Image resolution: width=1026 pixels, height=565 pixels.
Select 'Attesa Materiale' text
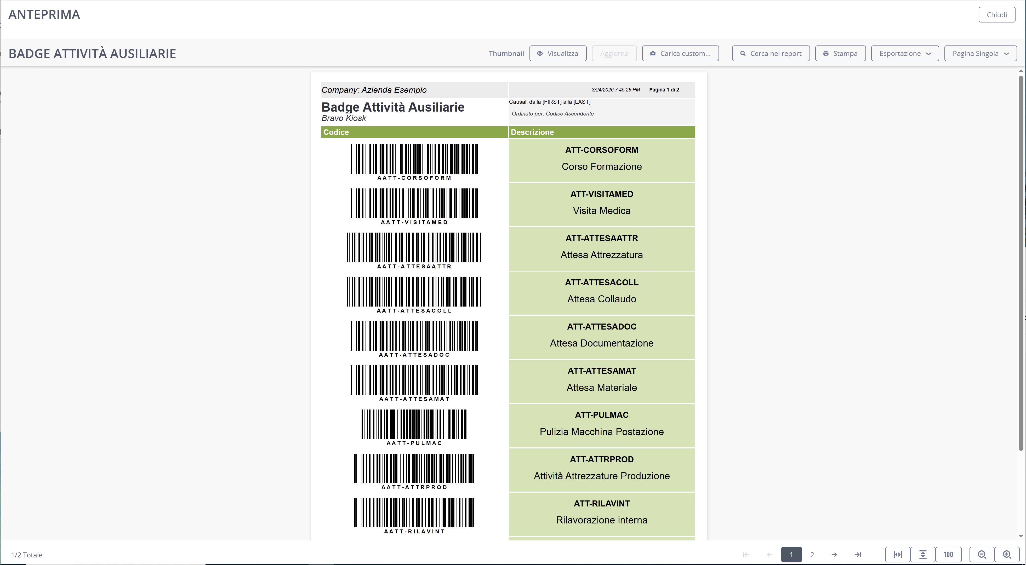click(x=601, y=387)
